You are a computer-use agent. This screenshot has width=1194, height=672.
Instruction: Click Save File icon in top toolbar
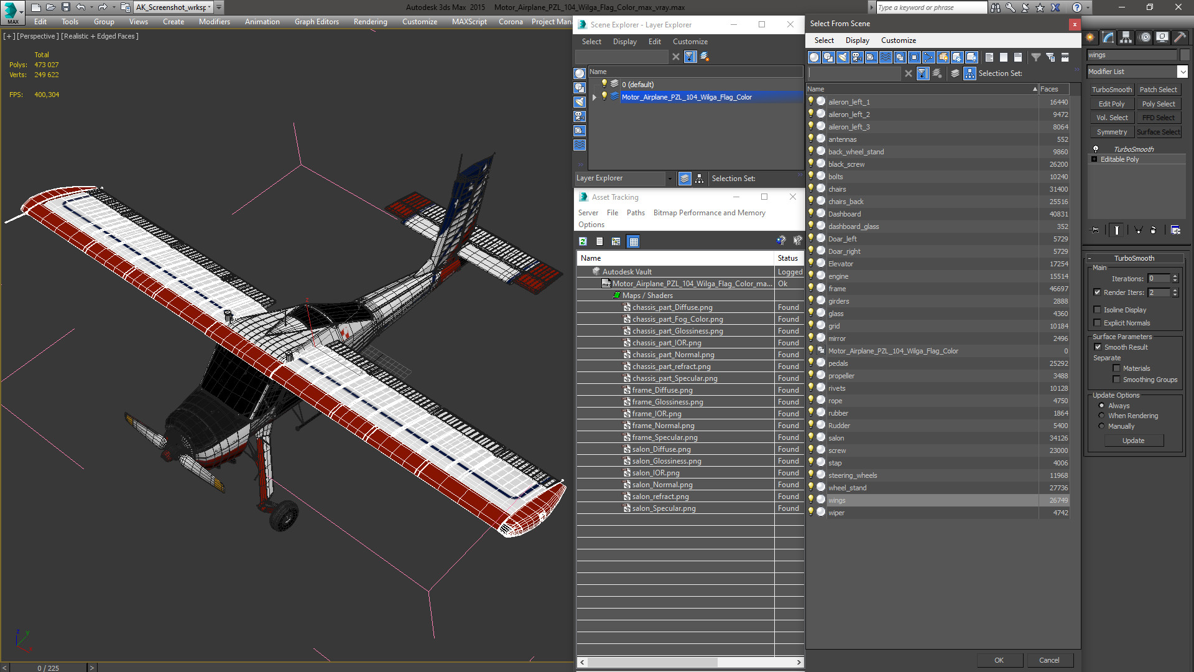(65, 7)
